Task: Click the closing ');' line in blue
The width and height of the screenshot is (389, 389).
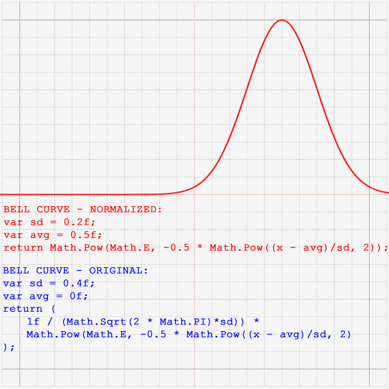Action: coord(9,347)
